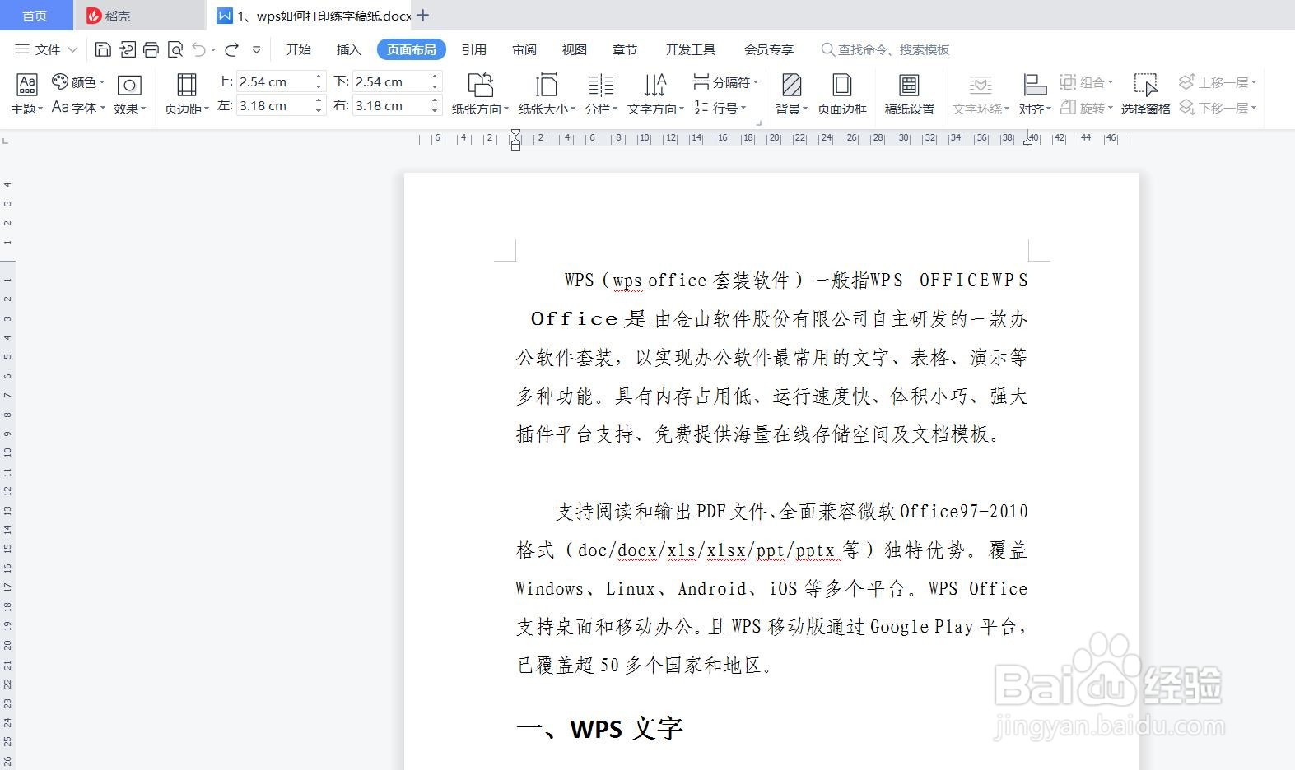
Task: Click the 纸张方向 orientation icon
Action: [480, 85]
